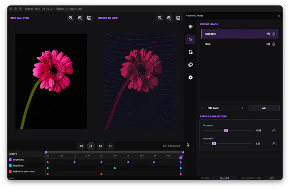Click the Add effect button
The image size is (290, 189).
pyautogui.click(x=264, y=108)
